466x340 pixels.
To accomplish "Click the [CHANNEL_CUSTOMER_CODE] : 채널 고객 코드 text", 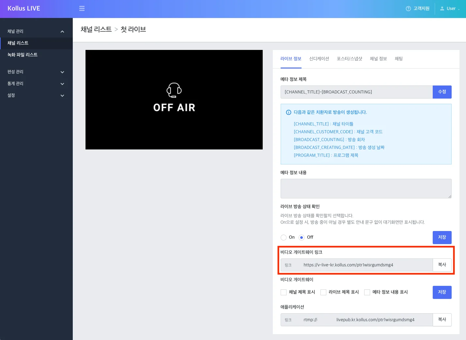I will tap(338, 132).
